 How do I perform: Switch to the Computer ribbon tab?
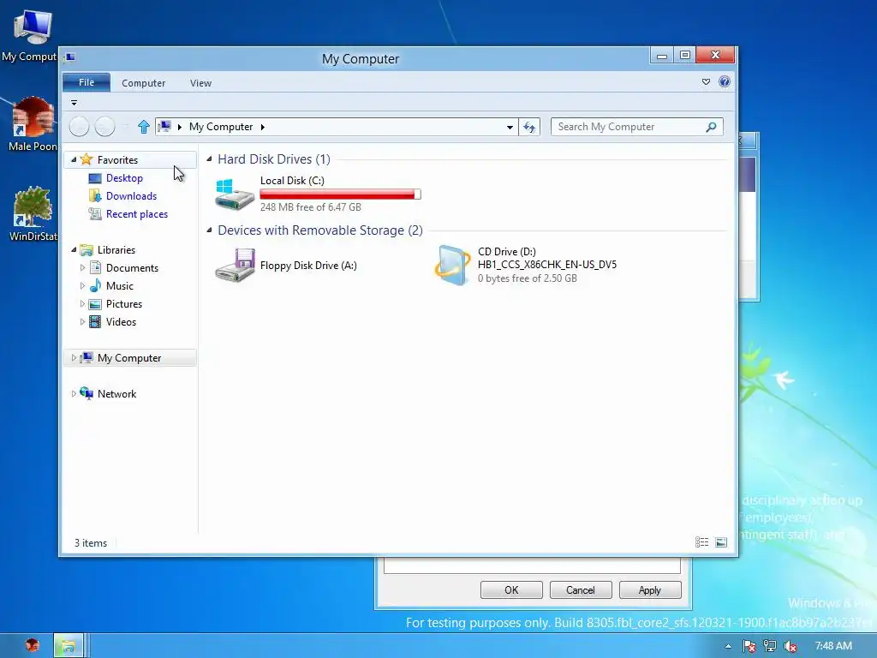(143, 83)
